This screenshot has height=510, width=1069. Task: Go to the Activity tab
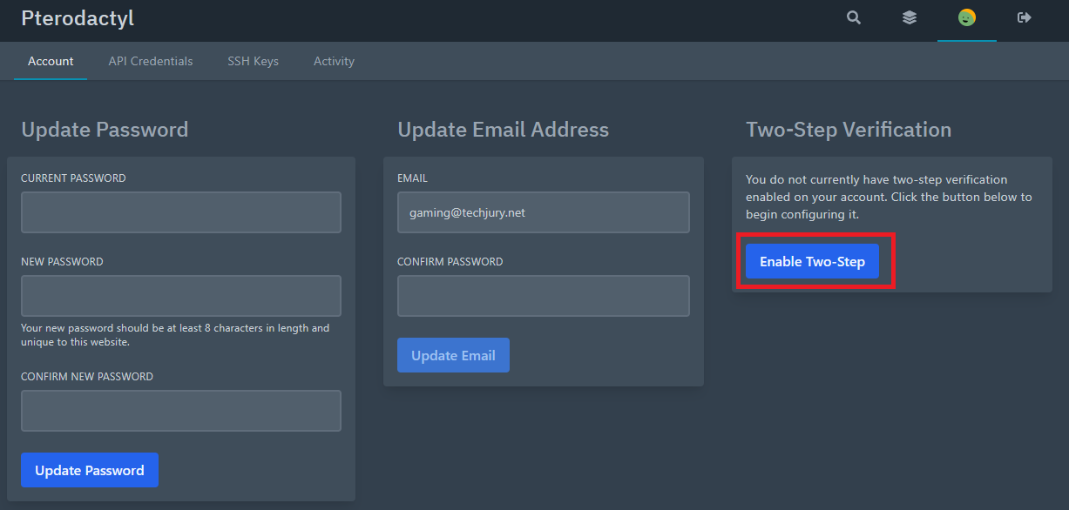coord(334,61)
